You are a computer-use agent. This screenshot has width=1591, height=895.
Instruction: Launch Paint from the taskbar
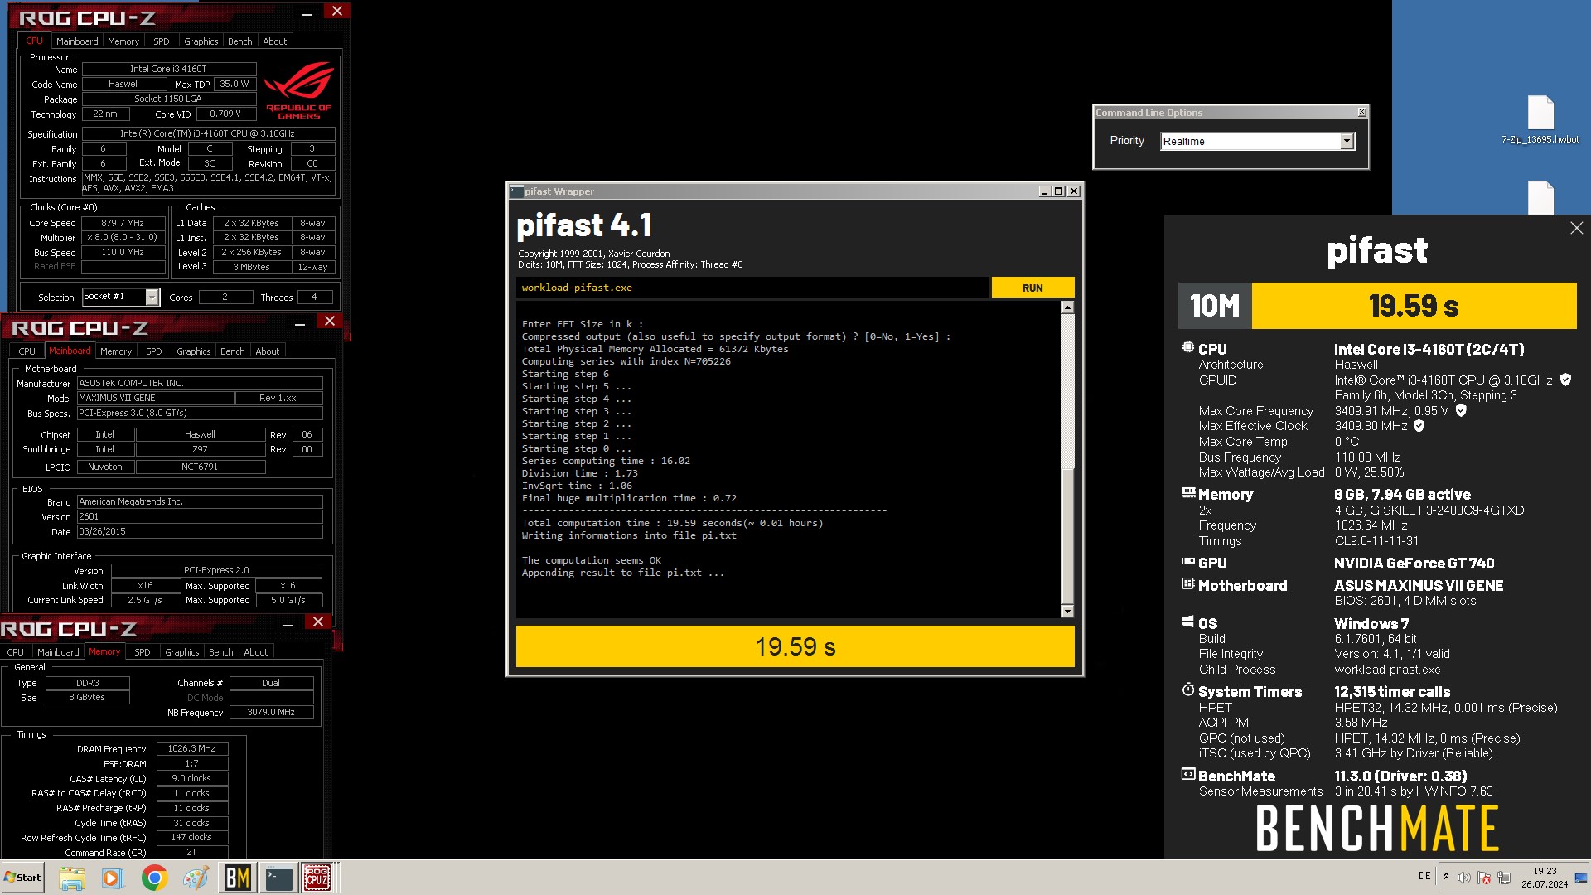(196, 878)
